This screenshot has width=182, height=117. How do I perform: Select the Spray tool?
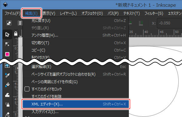(x=7, y=105)
